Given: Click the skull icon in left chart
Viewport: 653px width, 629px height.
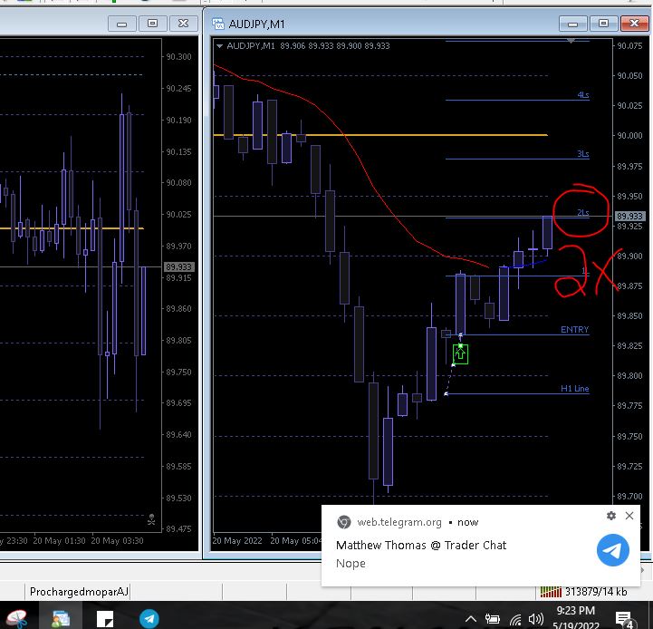Looking at the screenshot, I should click(x=151, y=519).
